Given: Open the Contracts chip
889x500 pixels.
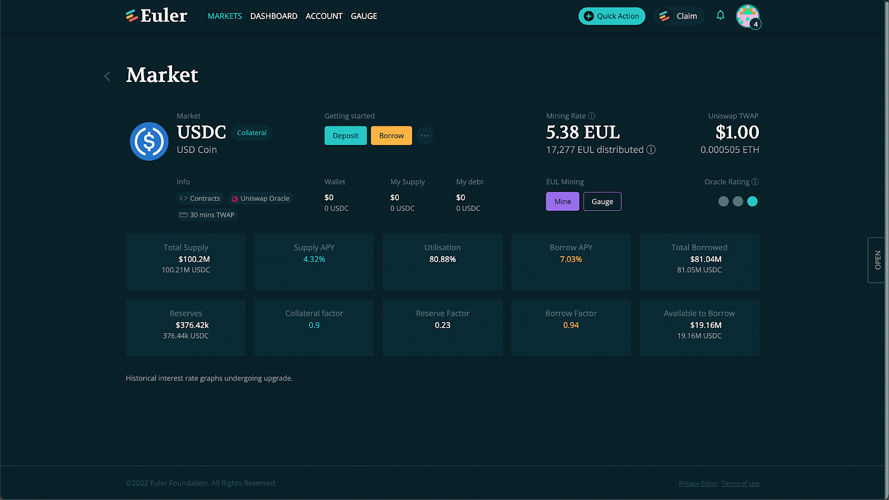Looking at the screenshot, I should point(200,198).
